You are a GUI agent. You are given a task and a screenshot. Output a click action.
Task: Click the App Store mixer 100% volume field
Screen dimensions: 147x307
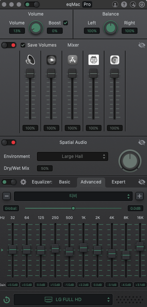[x=73, y=128]
